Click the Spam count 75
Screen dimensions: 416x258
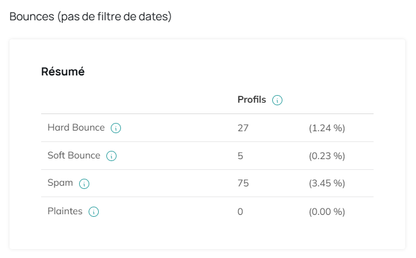(243, 183)
